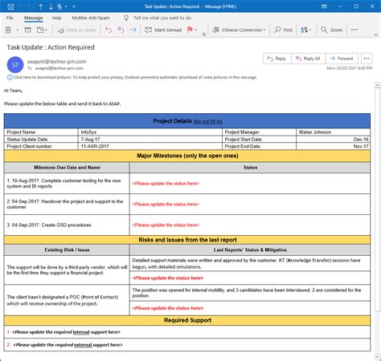
Task: Click the Mark as Spam button
Action: point(77,30)
